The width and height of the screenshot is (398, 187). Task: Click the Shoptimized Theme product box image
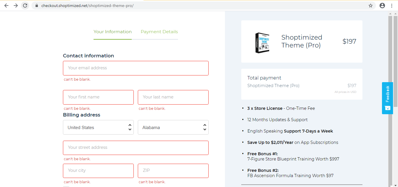coord(263,43)
